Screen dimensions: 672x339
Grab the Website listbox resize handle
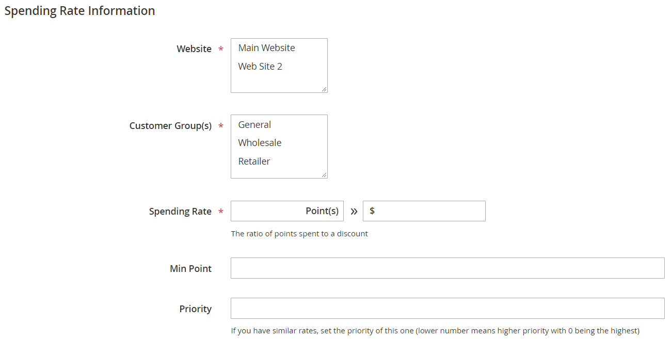click(324, 89)
